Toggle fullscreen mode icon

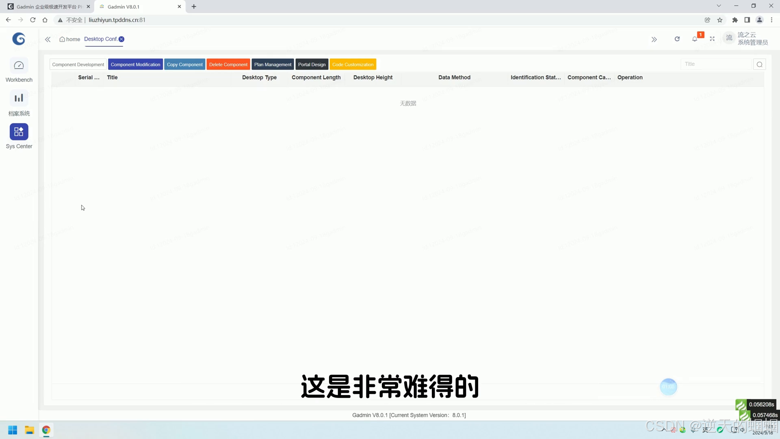point(712,39)
